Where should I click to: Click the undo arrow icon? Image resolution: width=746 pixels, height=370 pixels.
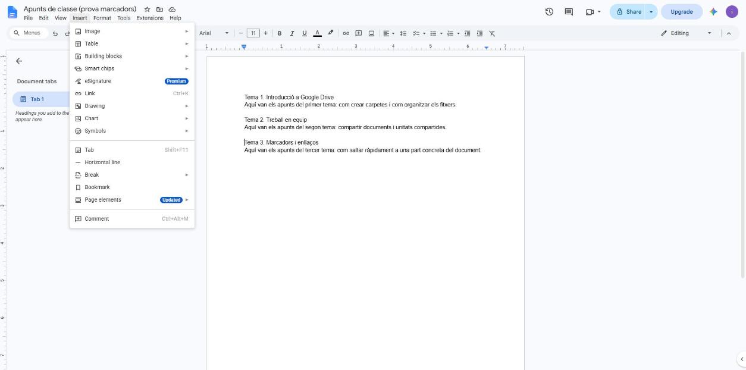tap(55, 33)
